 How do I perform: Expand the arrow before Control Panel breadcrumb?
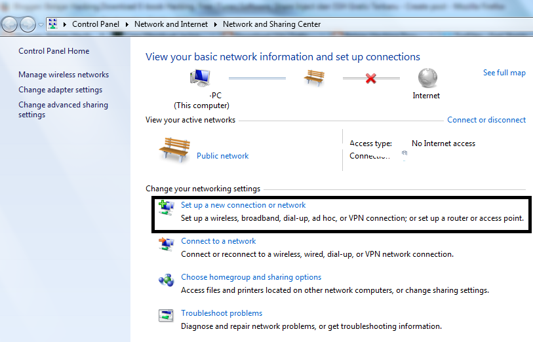tap(65, 24)
